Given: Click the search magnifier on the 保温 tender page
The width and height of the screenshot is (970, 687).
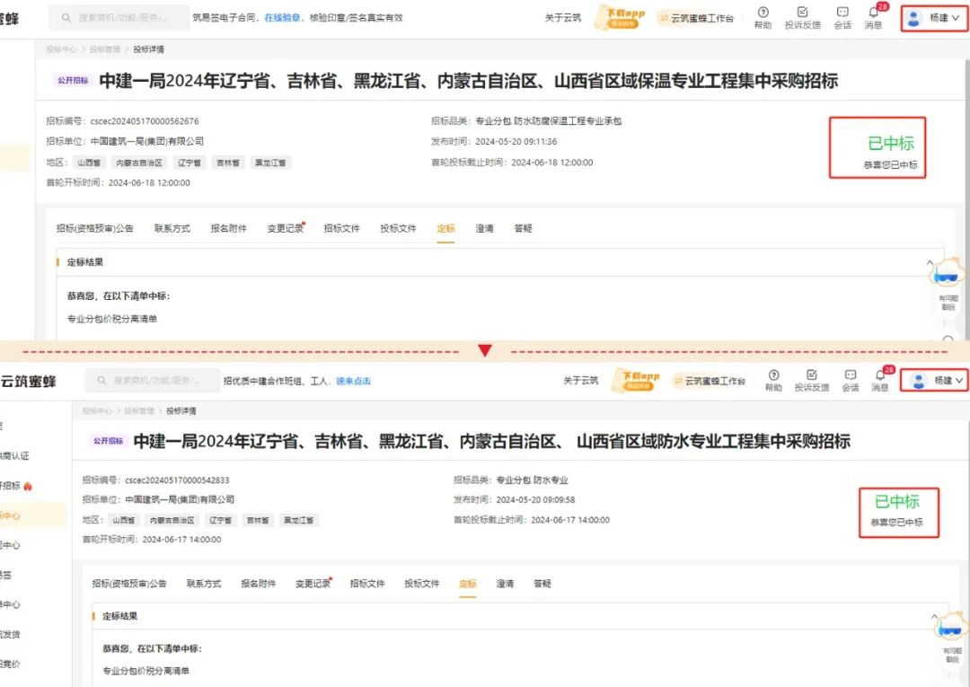Looking at the screenshot, I should [x=66, y=18].
